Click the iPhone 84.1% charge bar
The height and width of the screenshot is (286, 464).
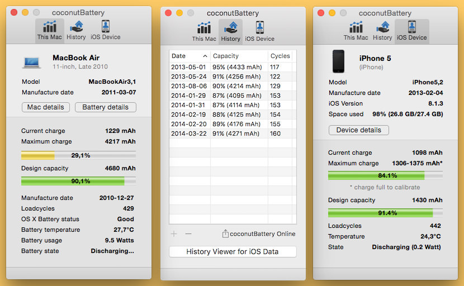tap(385, 176)
